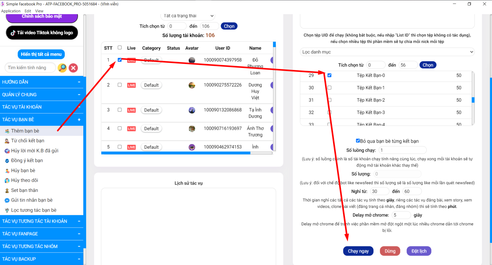Image resolution: width=492 pixels, height=265 pixels.
Task: Open the "Tất cả trạng thái" dropdown
Action: [188, 15]
